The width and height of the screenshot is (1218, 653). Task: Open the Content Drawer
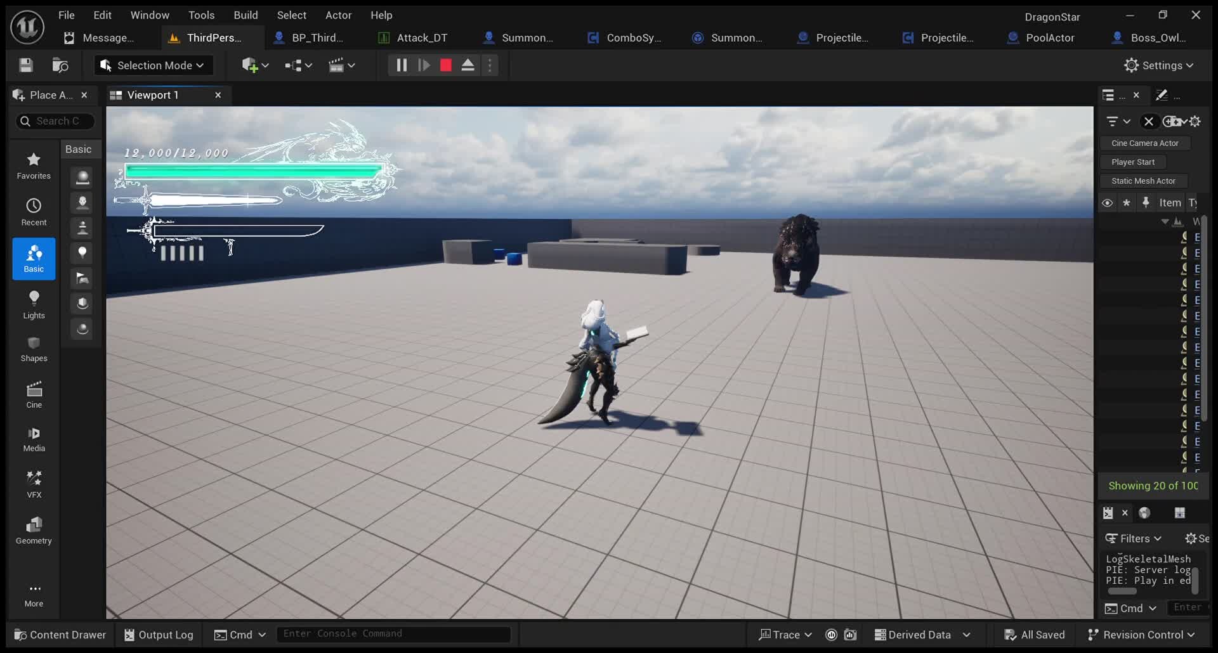pyautogui.click(x=60, y=634)
